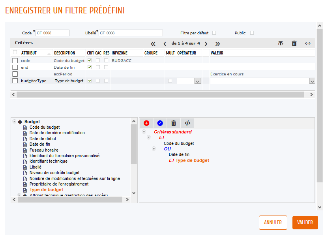Select Type de budget in attribute tree
The width and height of the screenshot is (324, 240).
[46, 190]
